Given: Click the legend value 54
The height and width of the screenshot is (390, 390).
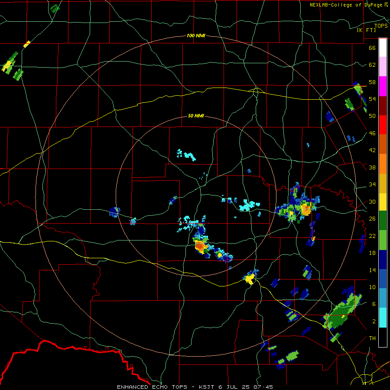Looking at the screenshot, I should (x=372, y=99).
